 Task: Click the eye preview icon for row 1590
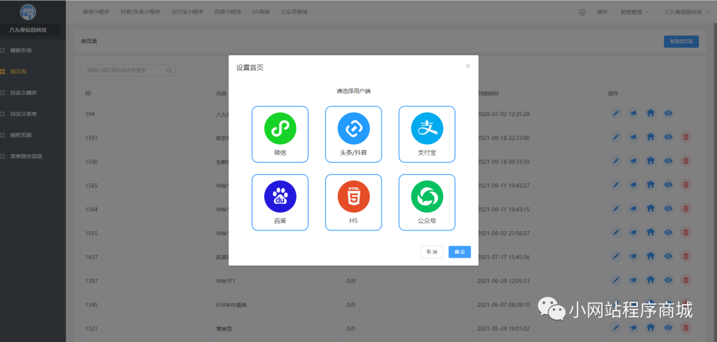(x=668, y=161)
